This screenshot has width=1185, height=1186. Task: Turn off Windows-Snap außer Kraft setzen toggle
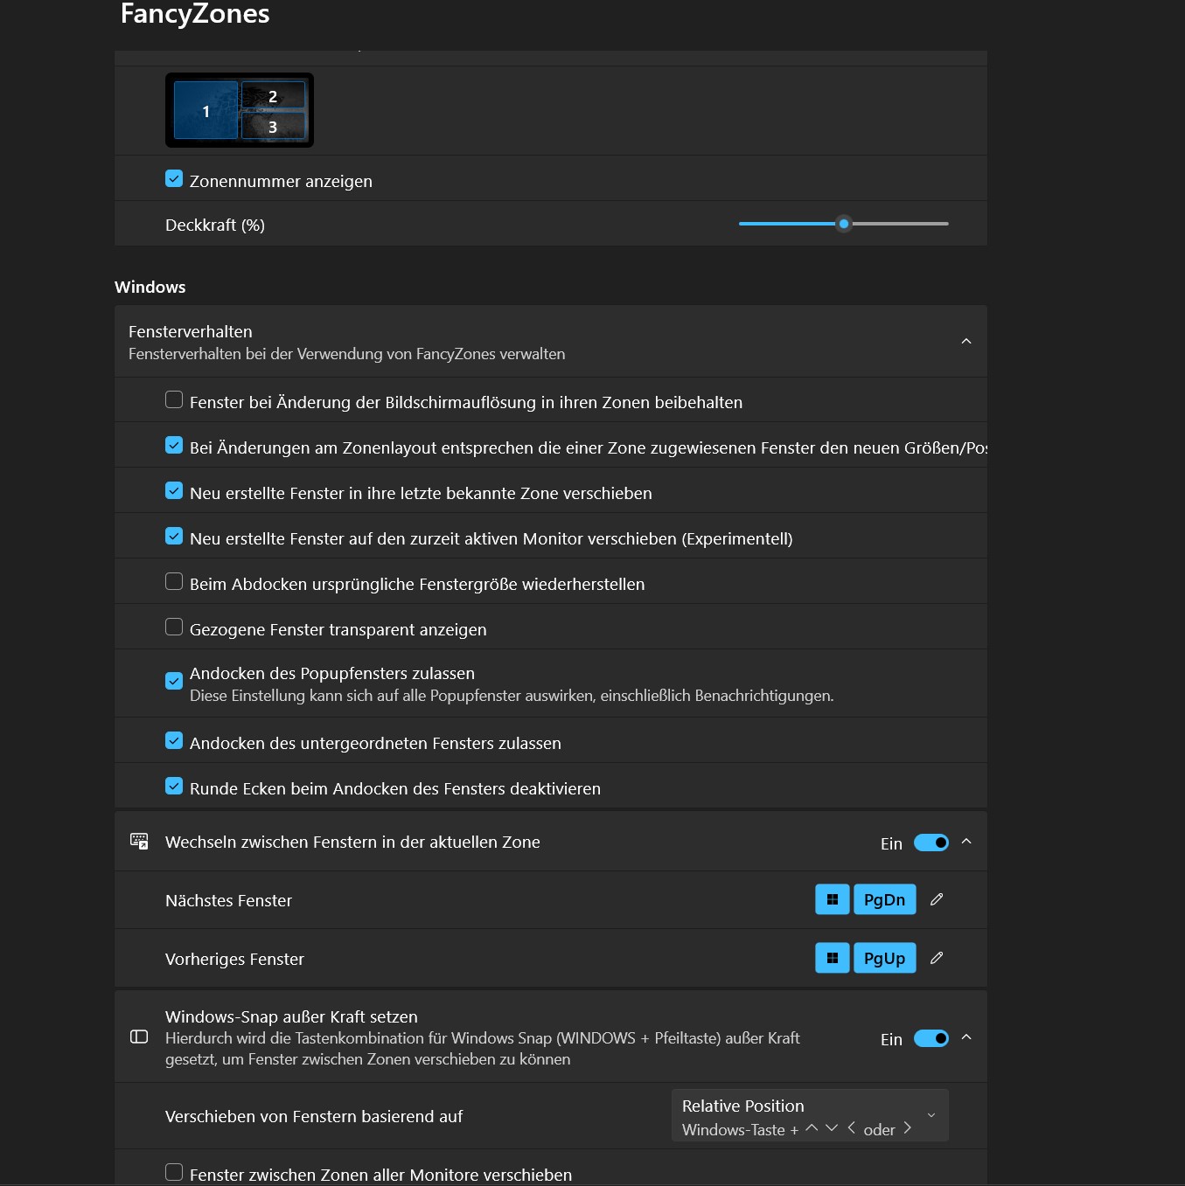(x=931, y=1038)
